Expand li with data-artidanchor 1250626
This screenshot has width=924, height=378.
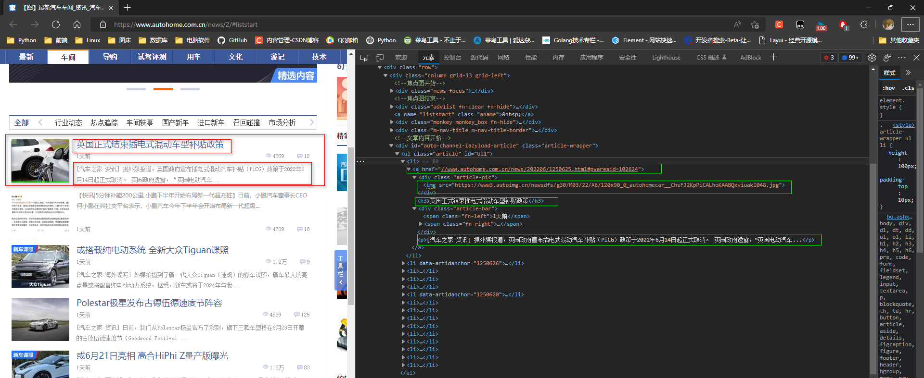point(403,263)
